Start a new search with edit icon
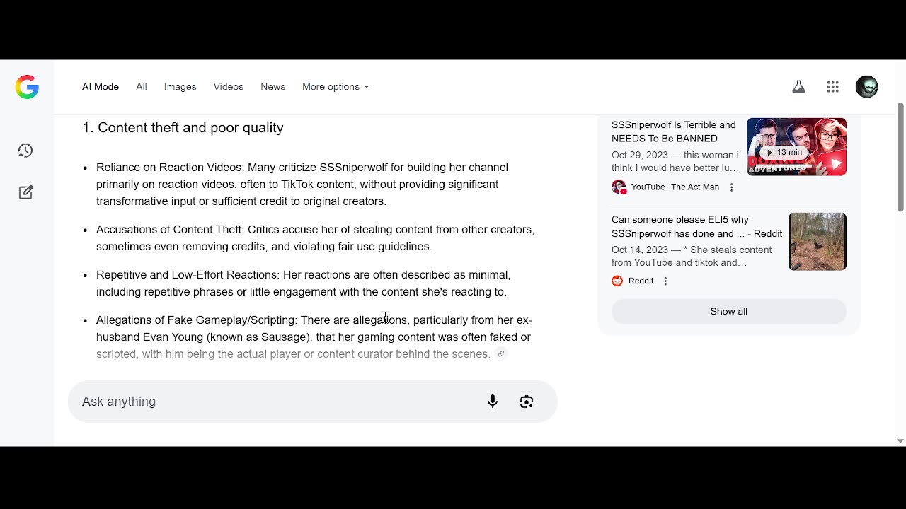The image size is (906, 509). point(25,192)
